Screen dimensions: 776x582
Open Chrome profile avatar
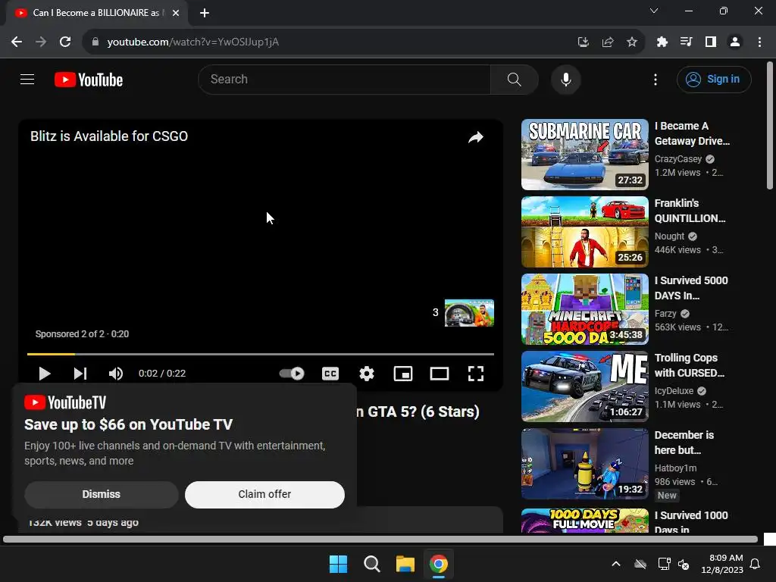[x=735, y=42]
